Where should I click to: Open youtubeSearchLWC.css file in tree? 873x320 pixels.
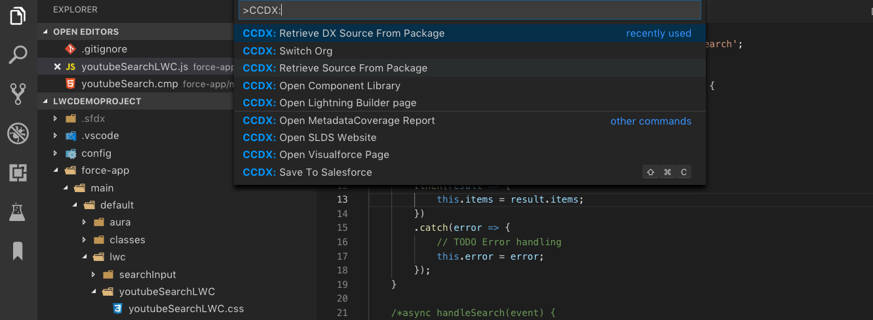click(x=186, y=309)
